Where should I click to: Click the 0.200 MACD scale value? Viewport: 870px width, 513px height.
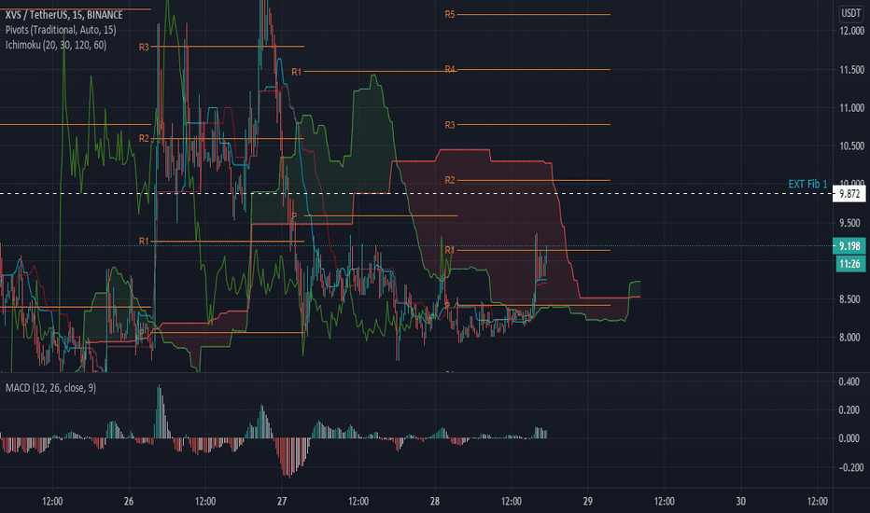[849, 409]
